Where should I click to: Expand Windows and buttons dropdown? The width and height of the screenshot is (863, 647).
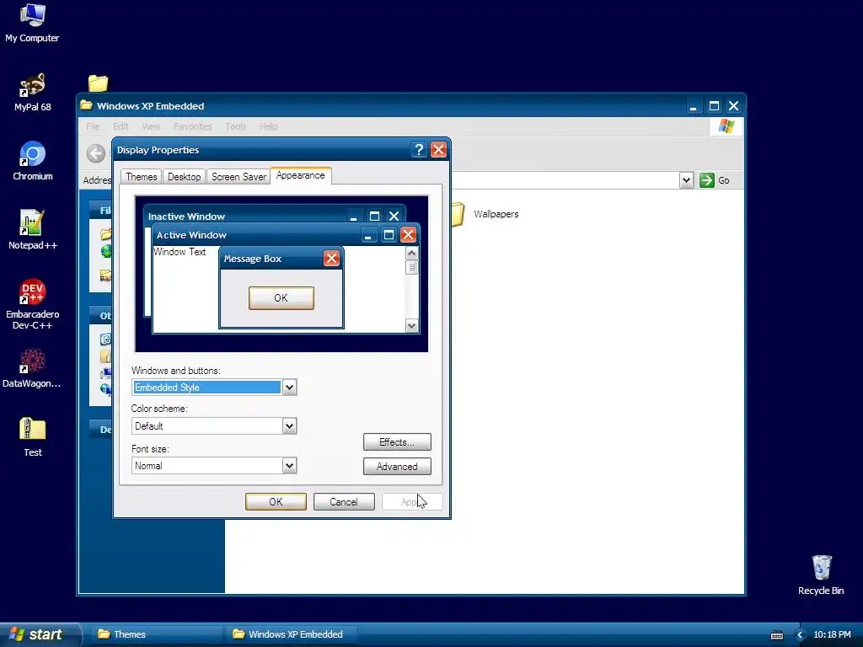[x=290, y=388]
